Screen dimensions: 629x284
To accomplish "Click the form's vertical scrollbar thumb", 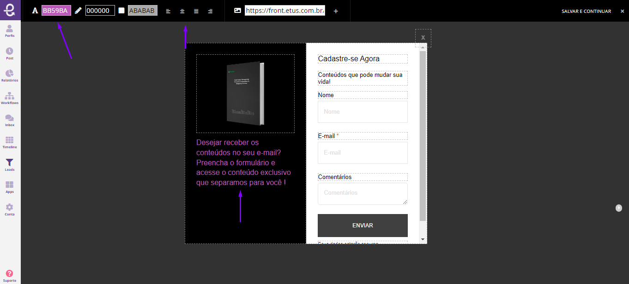I will coord(423,136).
